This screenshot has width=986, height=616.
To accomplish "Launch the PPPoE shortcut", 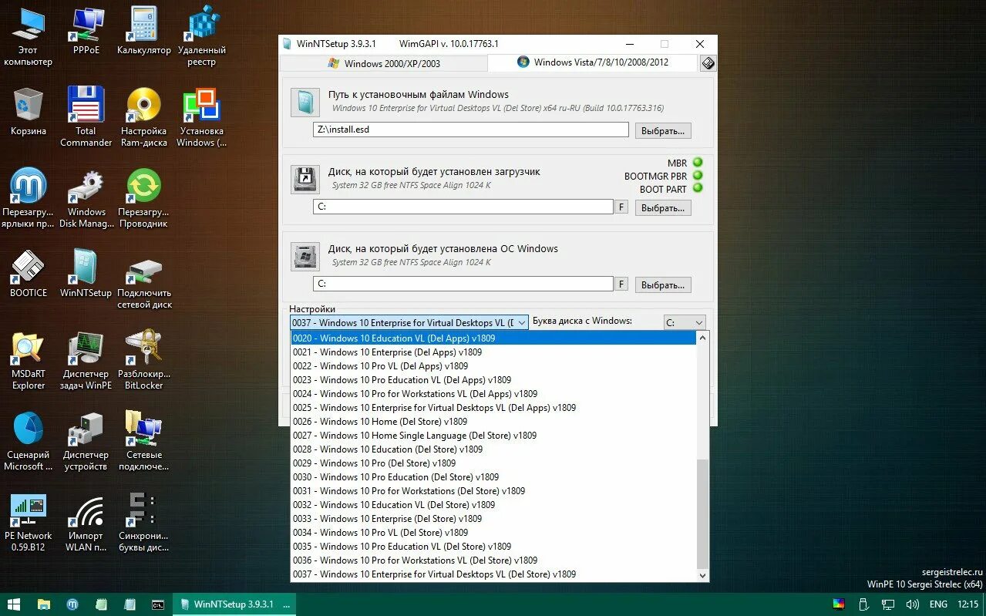I will (x=86, y=31).
